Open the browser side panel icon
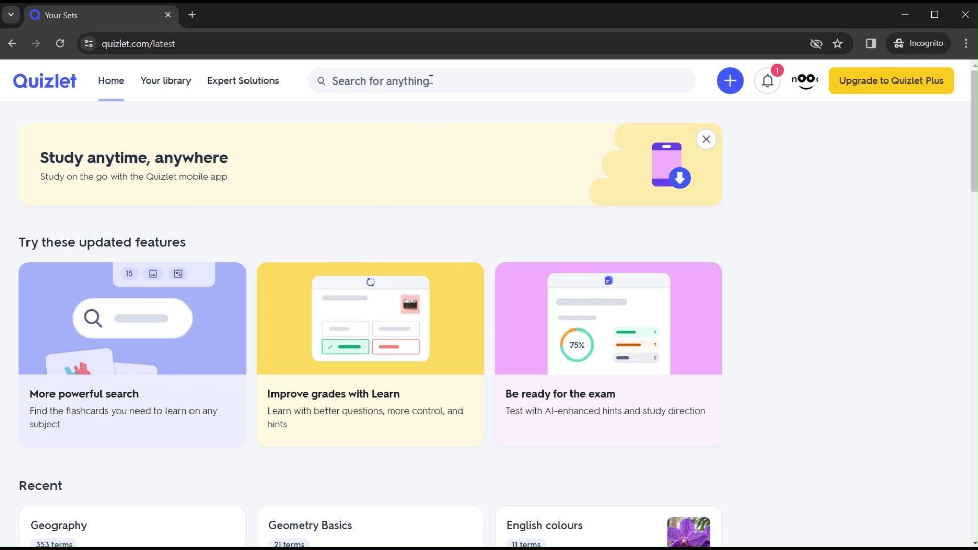 [871, 44]
